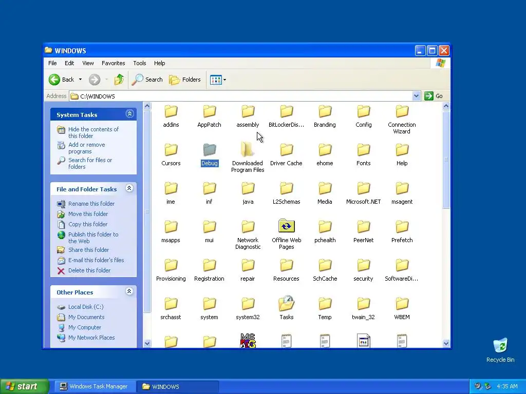
Task: Select the system32 folder
Action: [x=248, y=309]
